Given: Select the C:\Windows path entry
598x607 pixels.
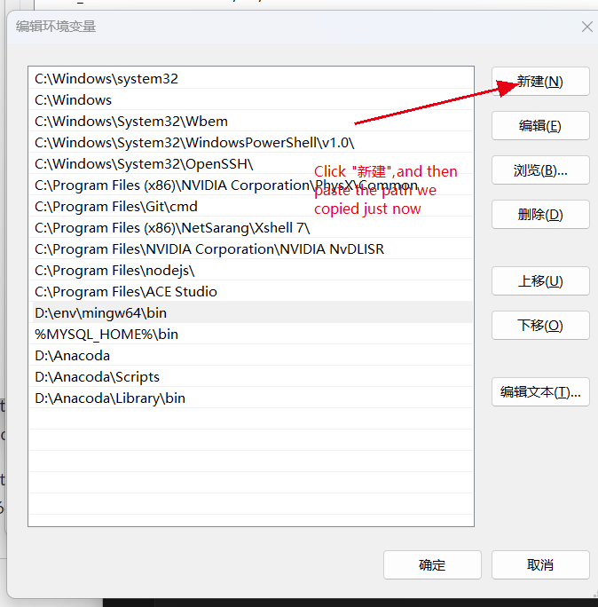Looking at the screenshot, I should [74, 100].
